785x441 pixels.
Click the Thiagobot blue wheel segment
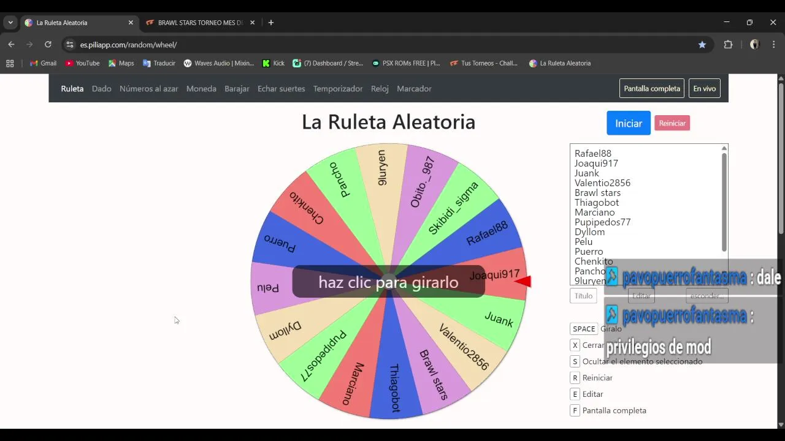pyautogui.click(x=394, y=387)
